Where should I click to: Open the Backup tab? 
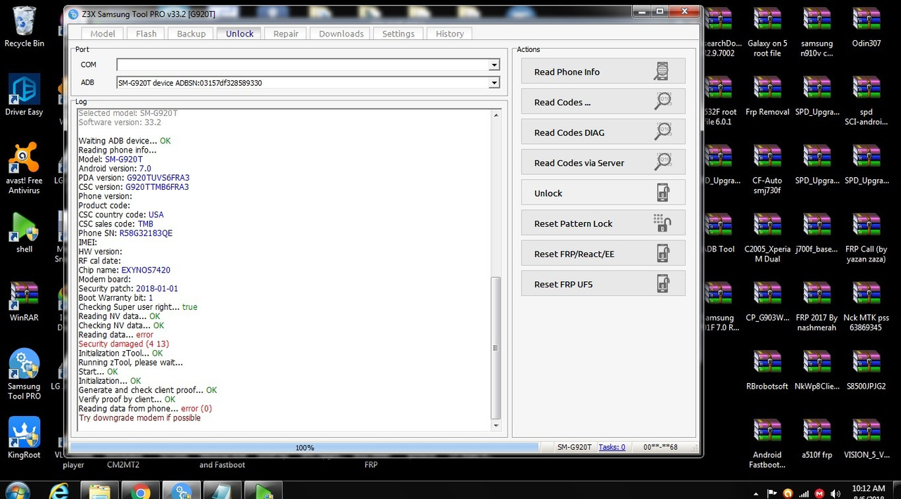coord(191,34)
